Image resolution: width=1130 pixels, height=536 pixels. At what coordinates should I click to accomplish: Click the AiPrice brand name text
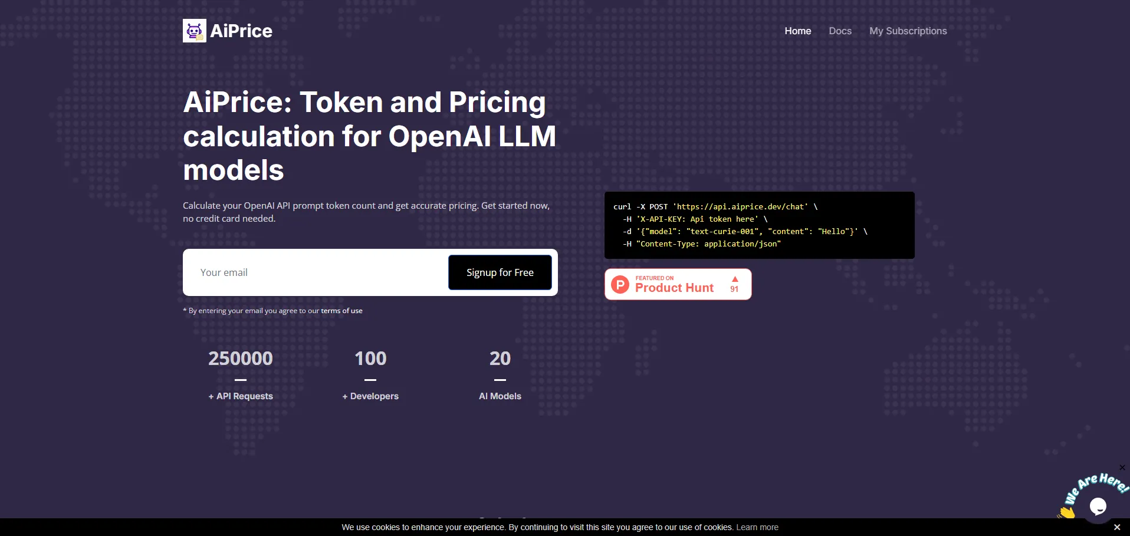tap(241, 31)
